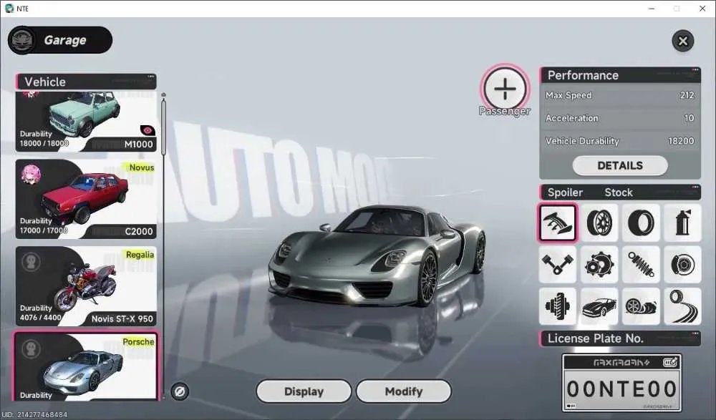Image resolution: width=716 pixels, height=420 pixels.
Task: Open the spray paint can slot
Action: coord(682,223)
